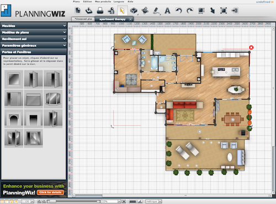Viewport: 276px width, 204px height.
Task: Expand the Paramètres généraux panel
Action: (x=34, y=45)
